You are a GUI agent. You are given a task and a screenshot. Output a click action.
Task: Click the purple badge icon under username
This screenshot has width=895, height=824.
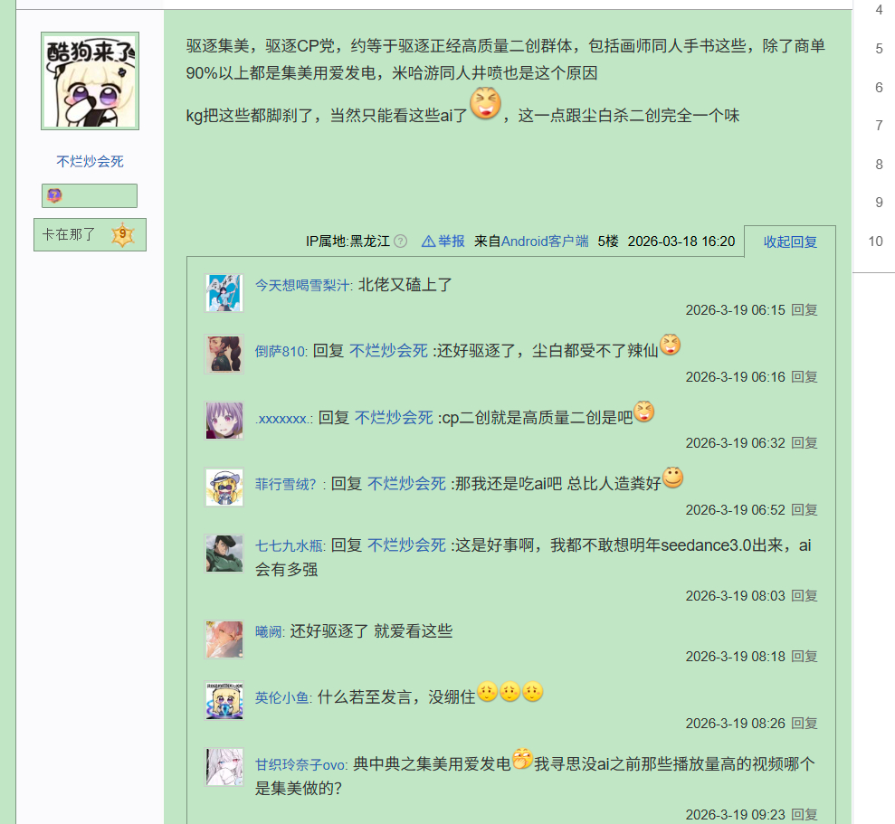click(54, 195)
